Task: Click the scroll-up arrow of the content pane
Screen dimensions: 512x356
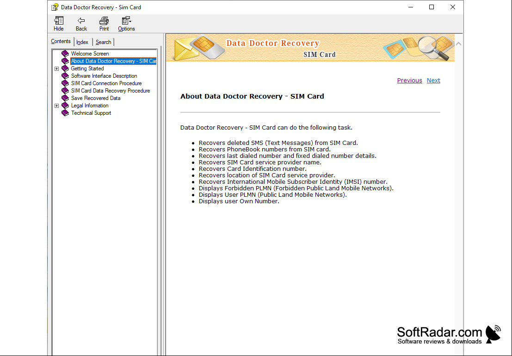Action: 458,44
